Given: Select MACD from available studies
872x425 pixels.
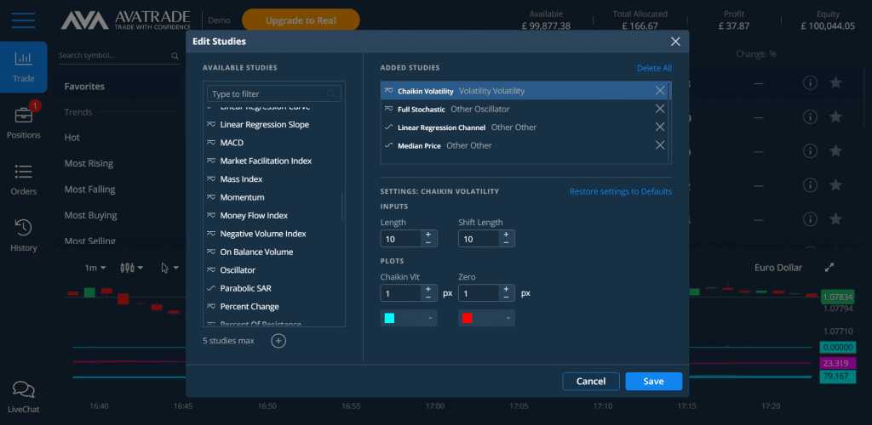Looking at the screenshot, I should tap(232, 143).
